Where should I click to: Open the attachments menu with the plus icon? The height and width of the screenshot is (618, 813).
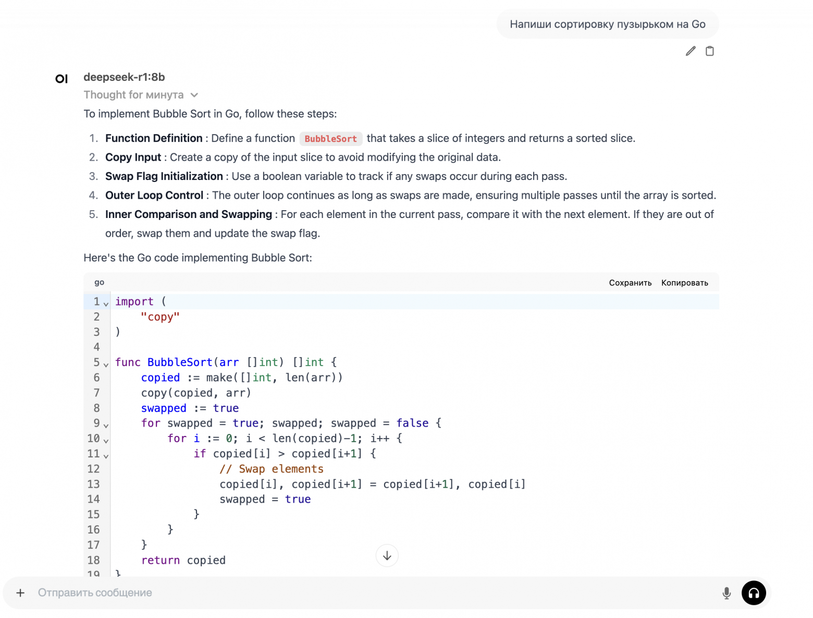pyautogui.click(x=20, y=593)
